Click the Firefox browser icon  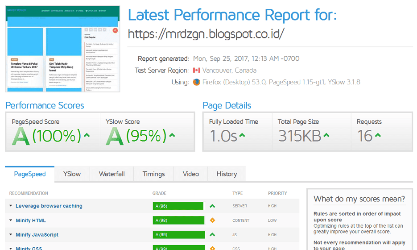coord(197,82)
